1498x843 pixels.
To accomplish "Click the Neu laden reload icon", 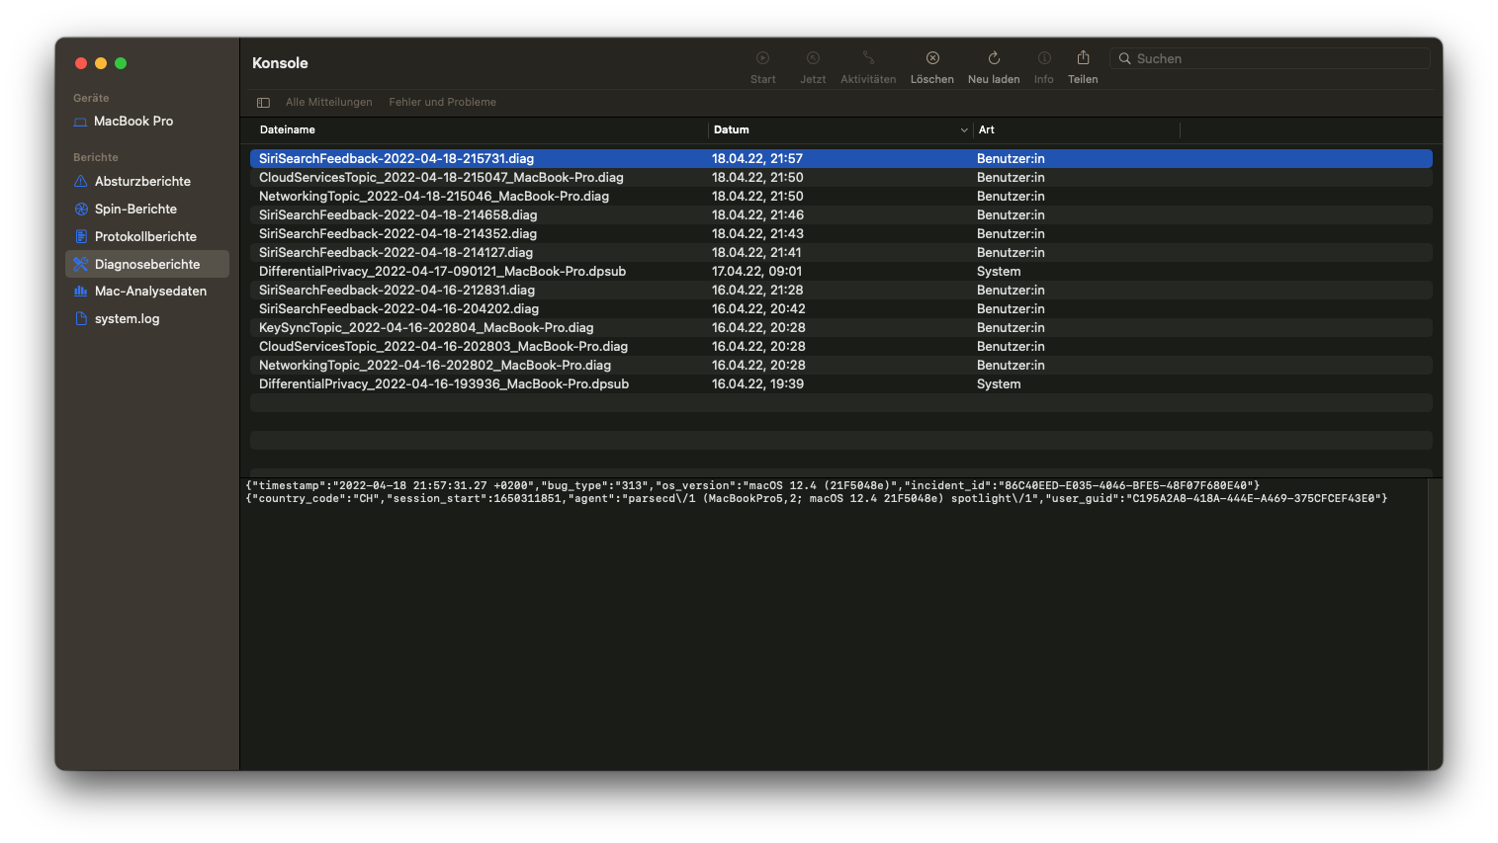I will coord(994,58).
